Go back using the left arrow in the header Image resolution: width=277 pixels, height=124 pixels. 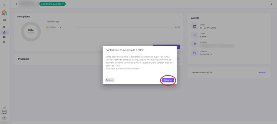[16, 4]
